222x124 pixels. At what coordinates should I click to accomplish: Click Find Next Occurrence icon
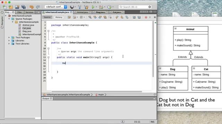100,17
